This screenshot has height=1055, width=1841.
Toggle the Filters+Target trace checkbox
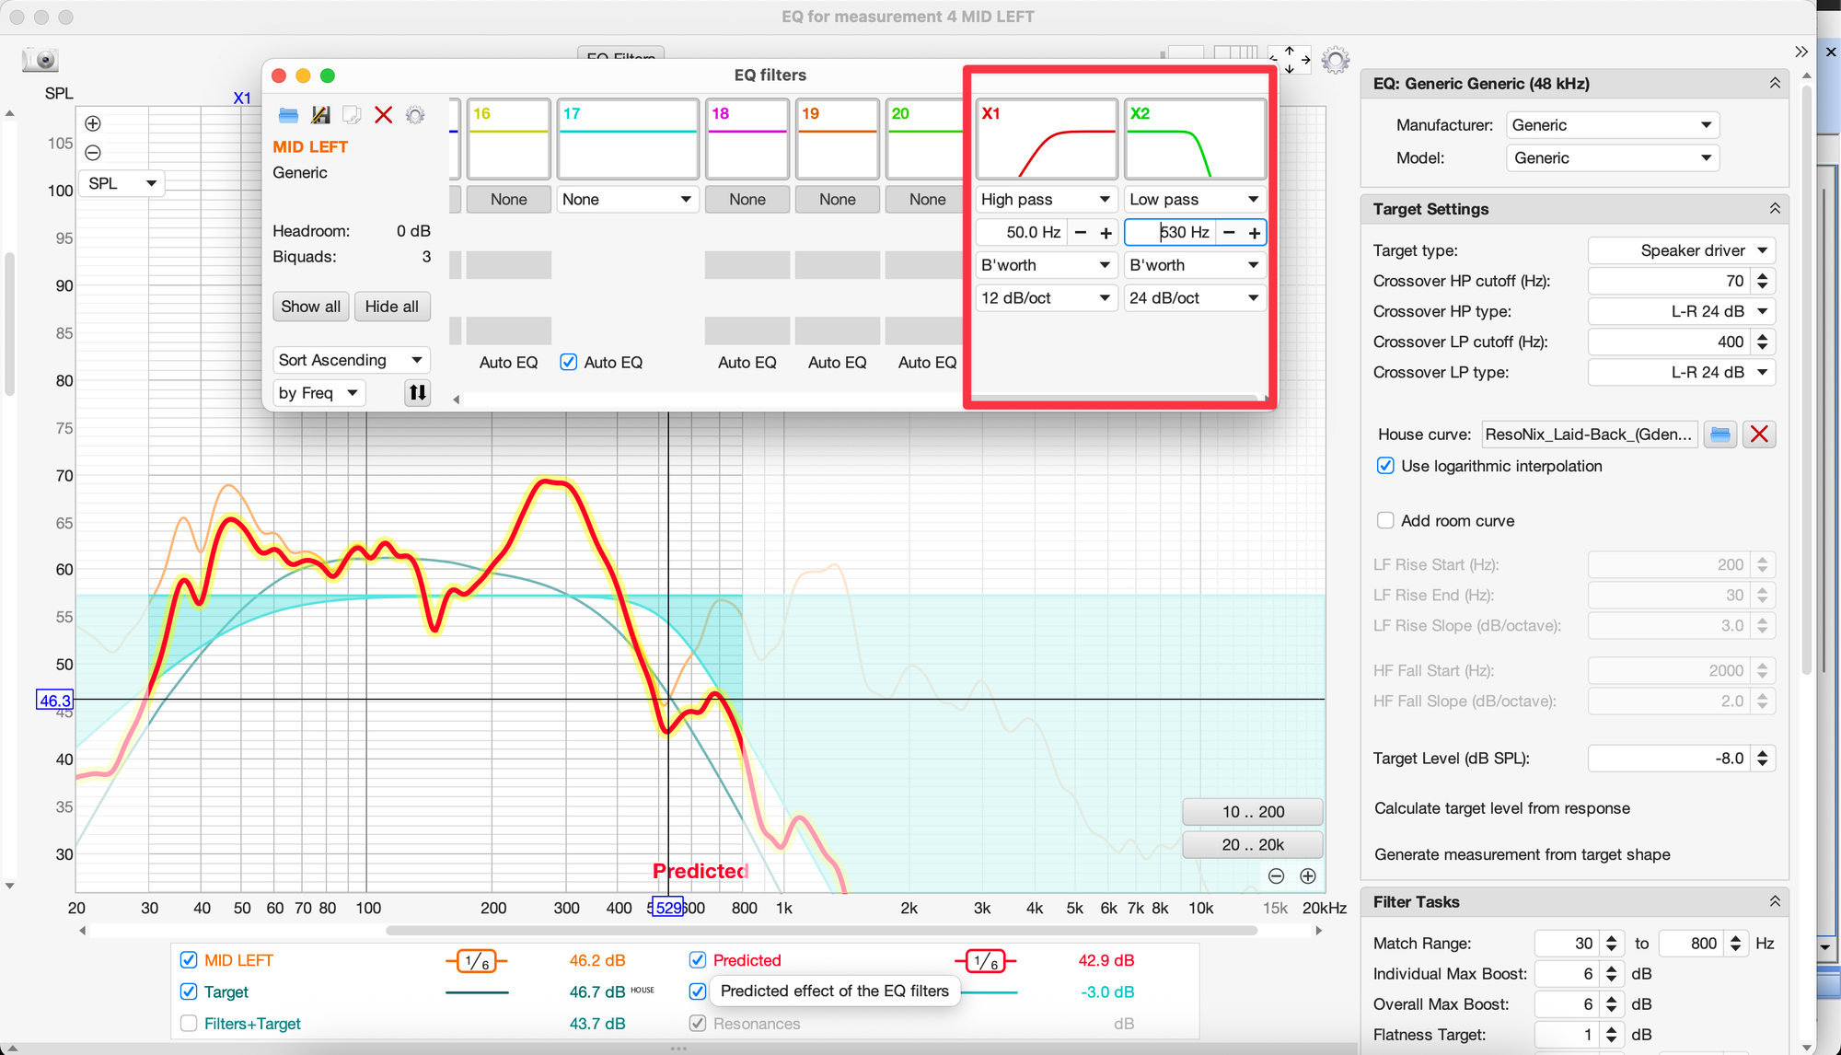189,1024
